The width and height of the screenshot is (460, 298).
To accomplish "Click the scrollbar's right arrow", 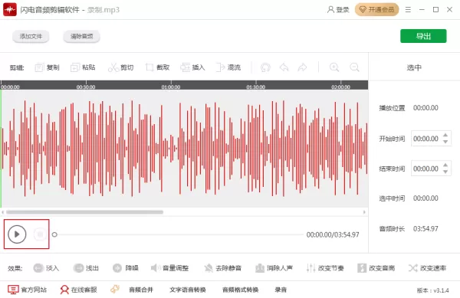I will [x=364, y=212].
